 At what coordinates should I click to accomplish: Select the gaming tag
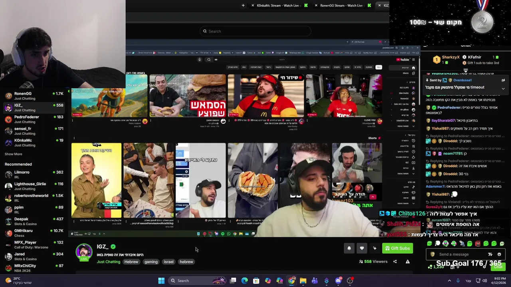click(151, 262)
